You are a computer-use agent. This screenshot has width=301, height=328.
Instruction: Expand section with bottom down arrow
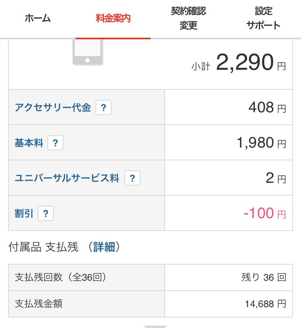tap(155, 326)
